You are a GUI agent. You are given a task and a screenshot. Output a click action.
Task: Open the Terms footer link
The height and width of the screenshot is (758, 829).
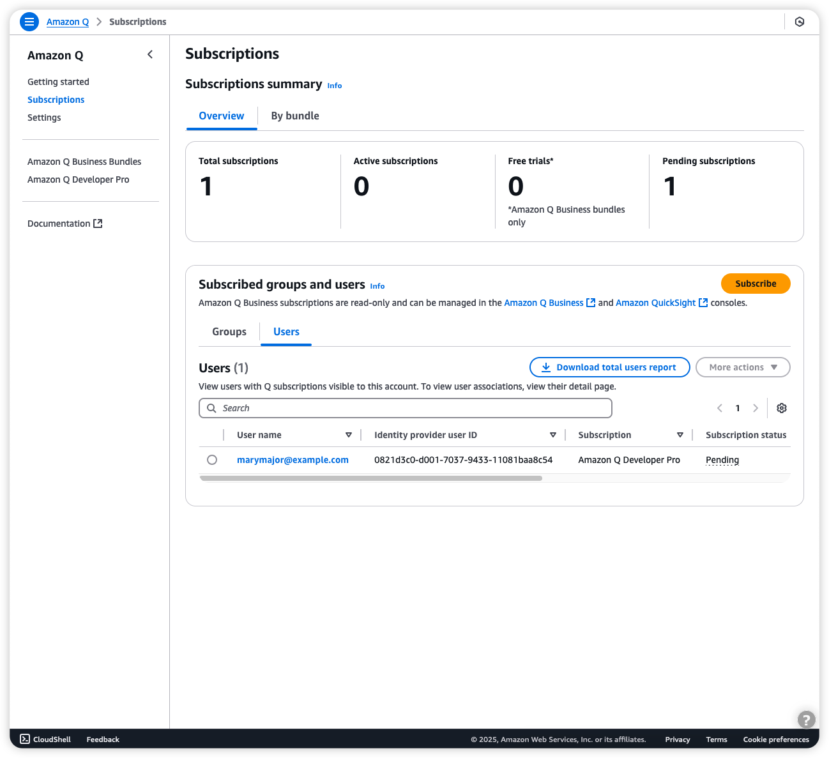717,739
